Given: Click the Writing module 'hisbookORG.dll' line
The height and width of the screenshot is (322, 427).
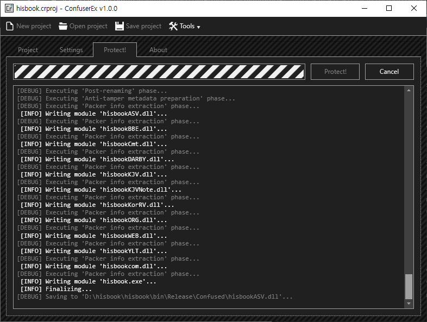Looking at the screenshot, I should tap(93, 220).
